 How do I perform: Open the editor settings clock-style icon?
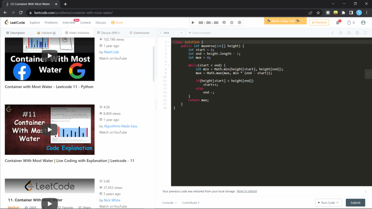click(x=357, y=33)
